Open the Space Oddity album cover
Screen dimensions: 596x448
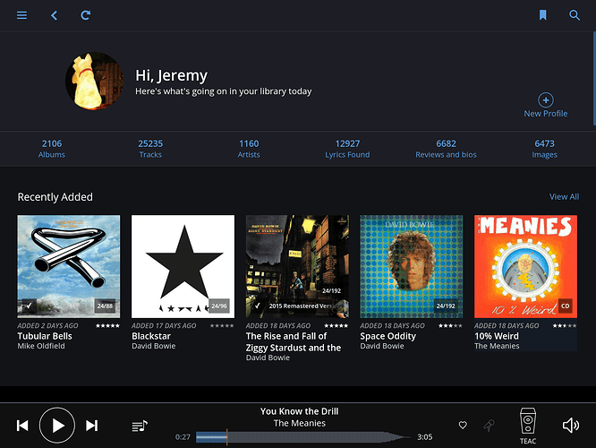click(412, 266)
